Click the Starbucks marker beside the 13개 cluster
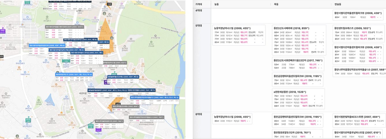This screenshot has width=386, height=139. 104,13
